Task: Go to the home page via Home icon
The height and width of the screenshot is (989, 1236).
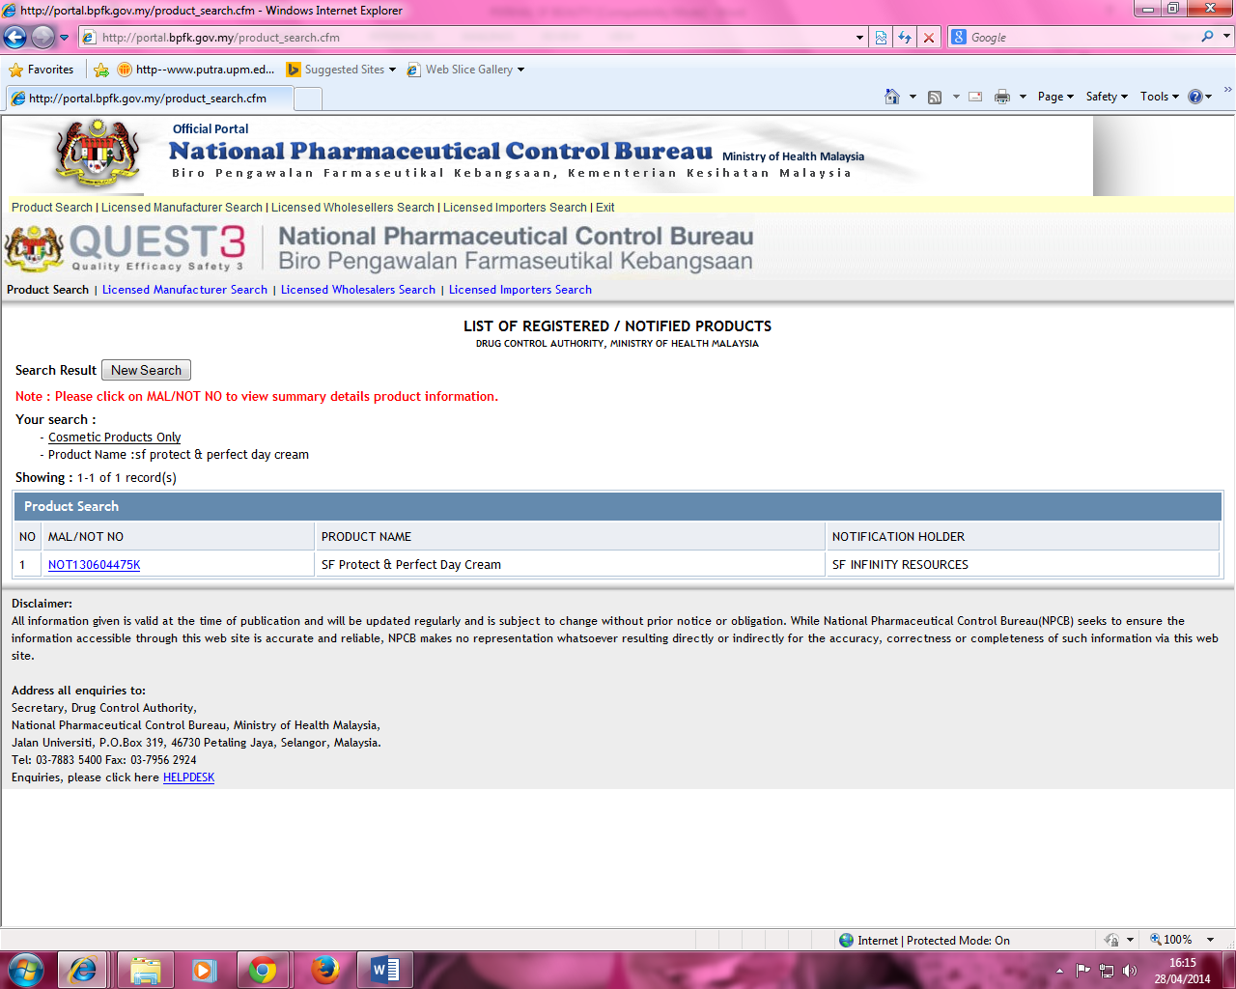Action: click(892, 97)
